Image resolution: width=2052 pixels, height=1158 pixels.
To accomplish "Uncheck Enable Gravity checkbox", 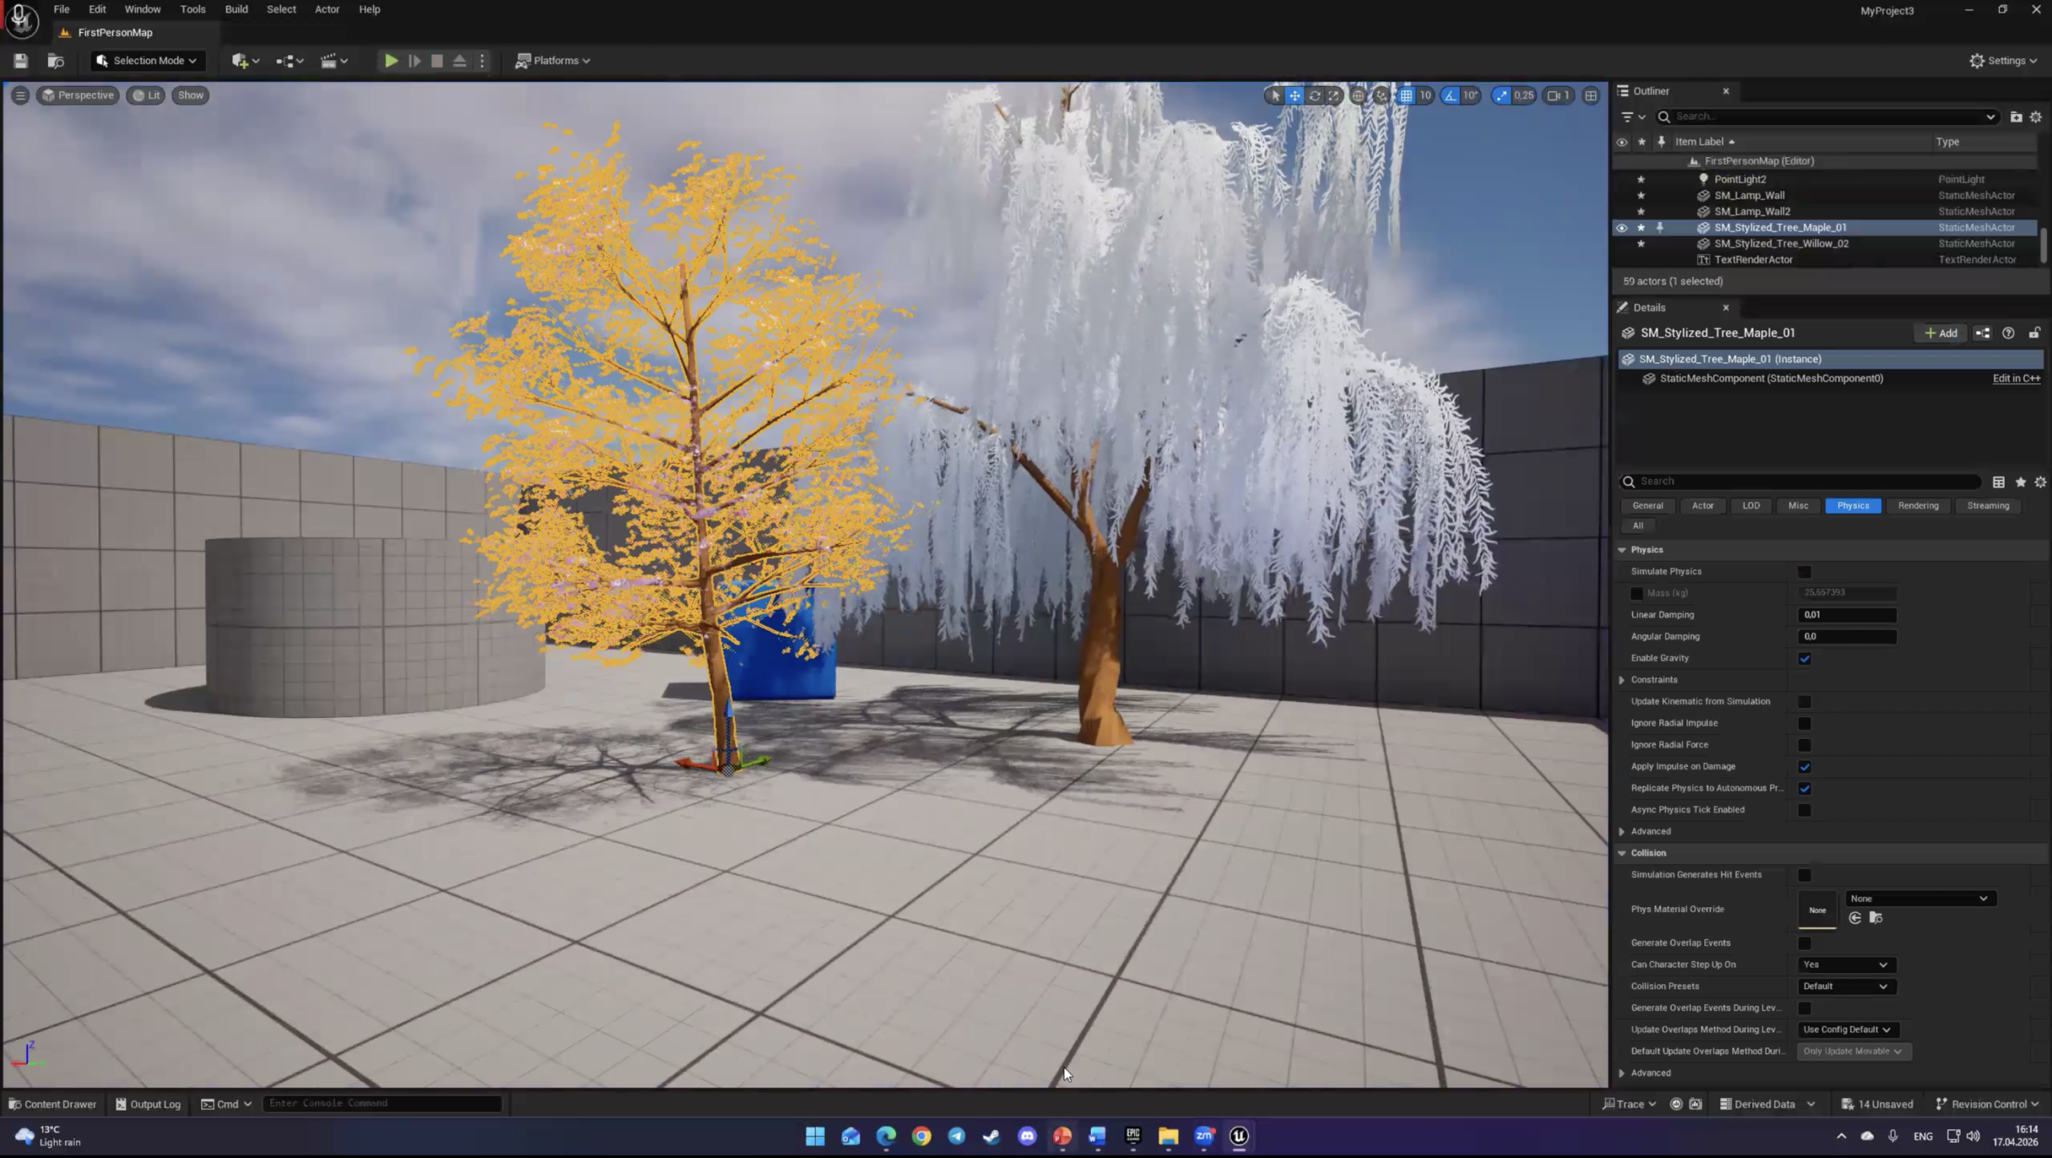I will click(x=1804, y=659).
